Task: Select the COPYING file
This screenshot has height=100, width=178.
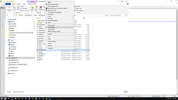Action: coord(41,28)
